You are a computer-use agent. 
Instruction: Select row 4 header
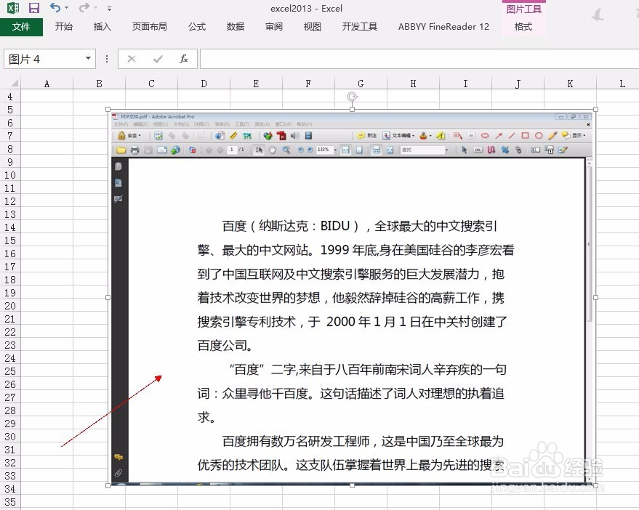click(x=10, y=97)
